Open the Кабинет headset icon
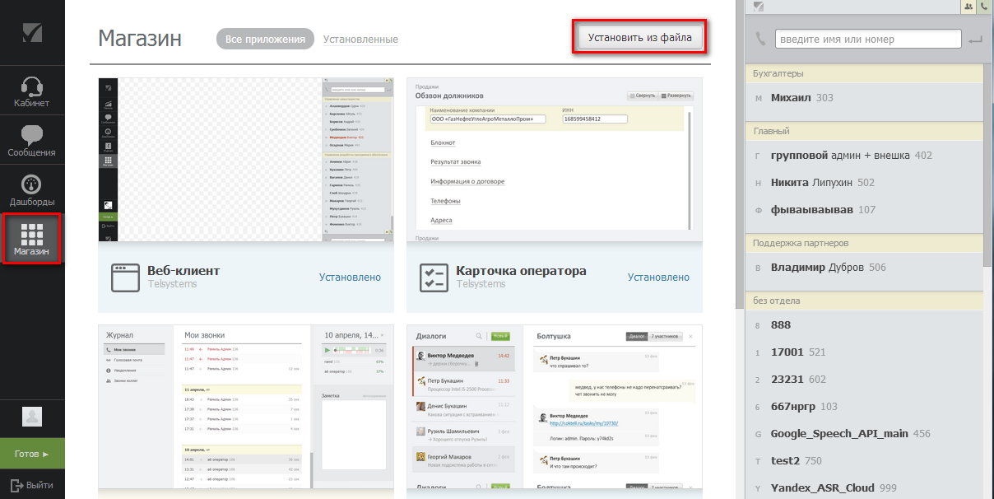 coord(31,86)
